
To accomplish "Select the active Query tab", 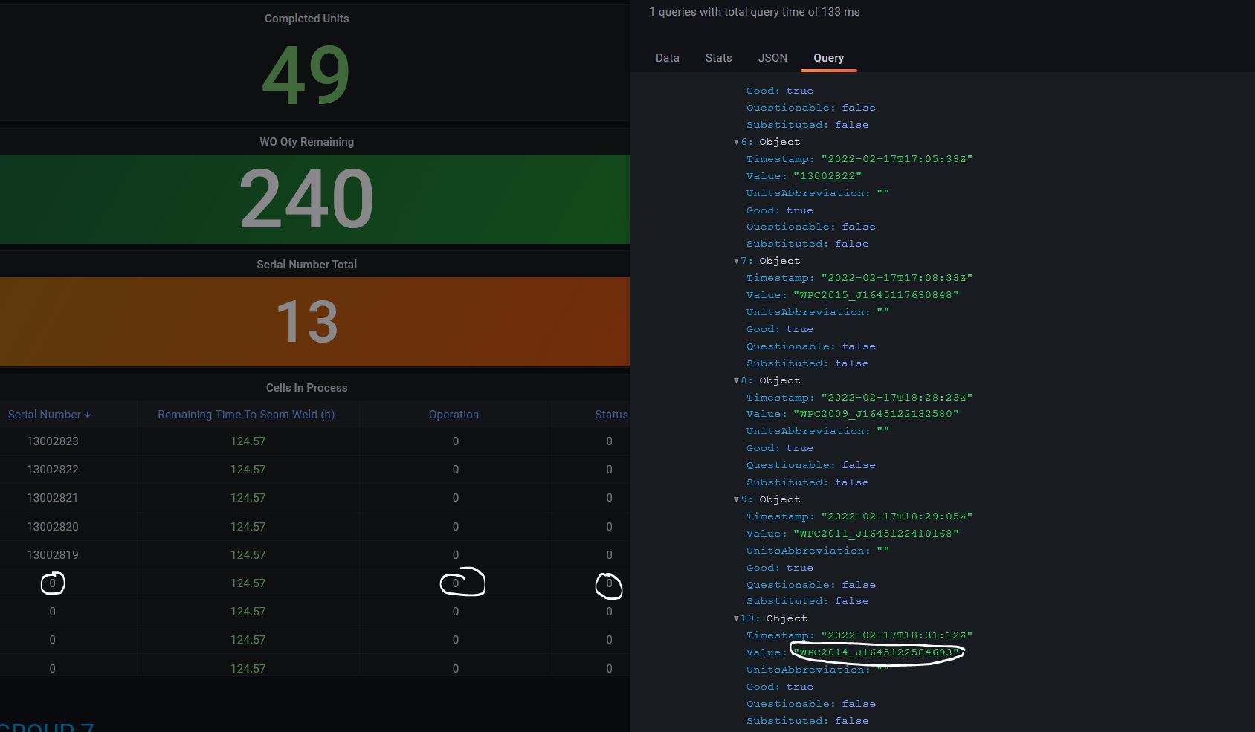I will pyautogui.click(x=827, y=58).
